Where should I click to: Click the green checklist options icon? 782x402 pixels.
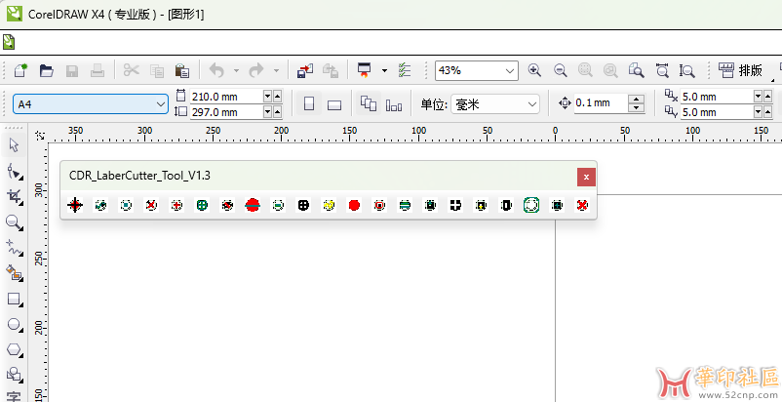[x=404, y=70]
